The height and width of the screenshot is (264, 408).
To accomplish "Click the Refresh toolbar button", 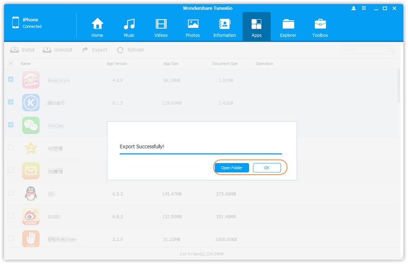I will (x=131, y=50).
